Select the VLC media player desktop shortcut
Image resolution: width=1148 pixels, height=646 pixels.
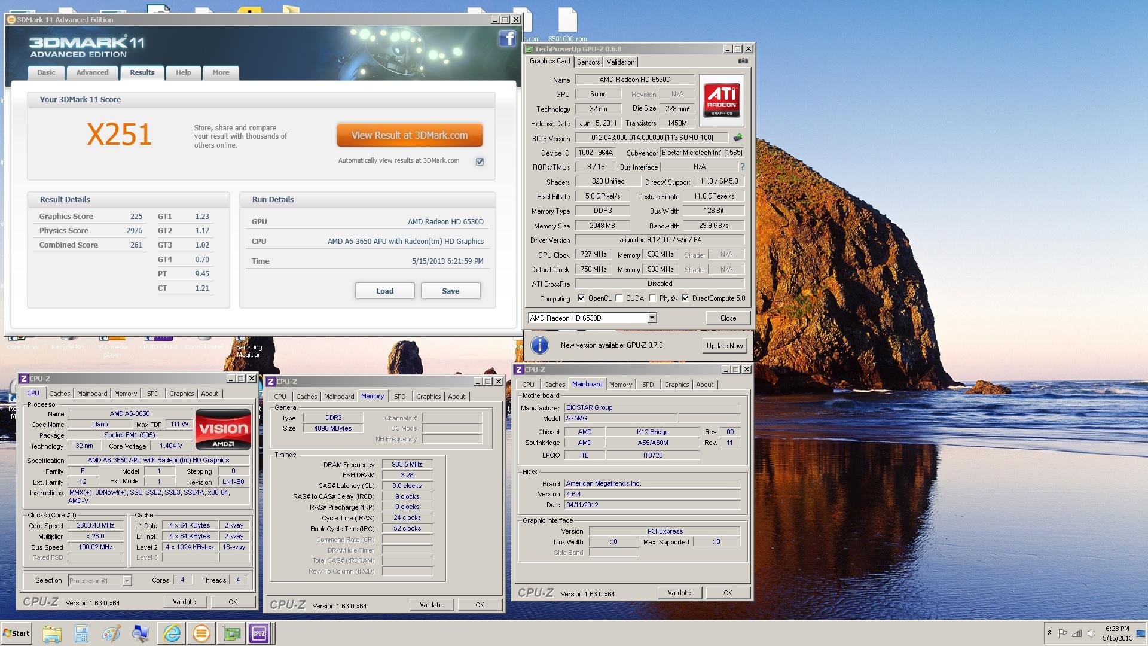[112, 347]
